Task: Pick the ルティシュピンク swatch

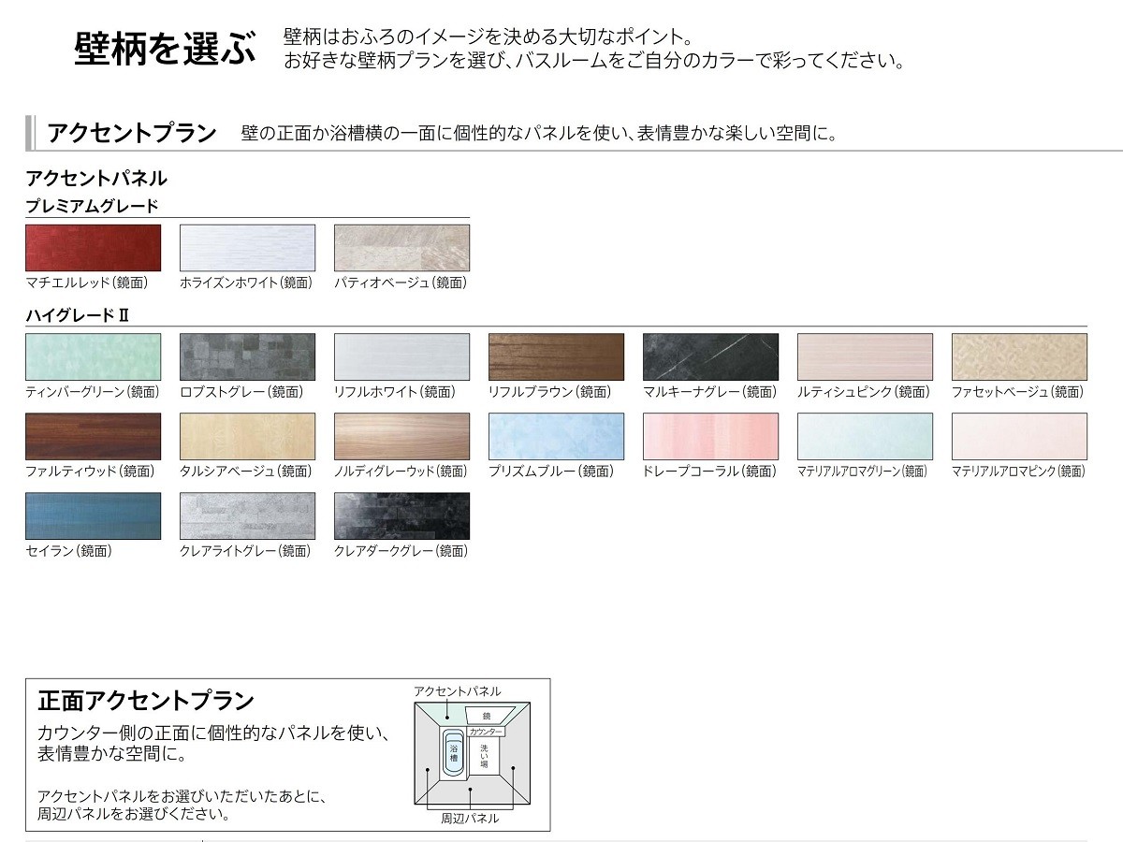Action: click(x=865, y=356)
